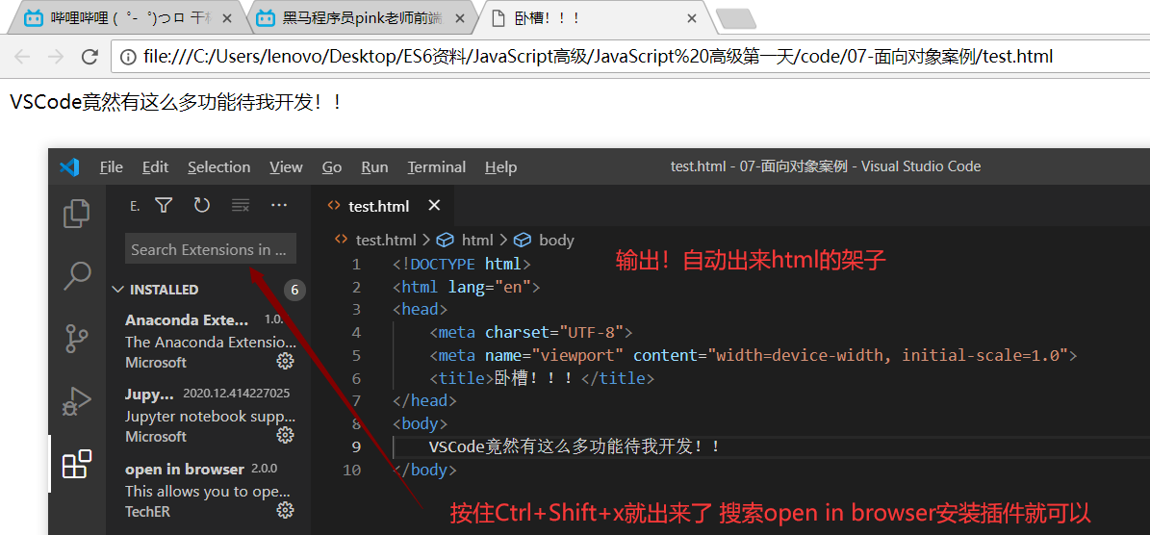
Task: Collapse the INSTALLED extensions section
Action: 118,290
